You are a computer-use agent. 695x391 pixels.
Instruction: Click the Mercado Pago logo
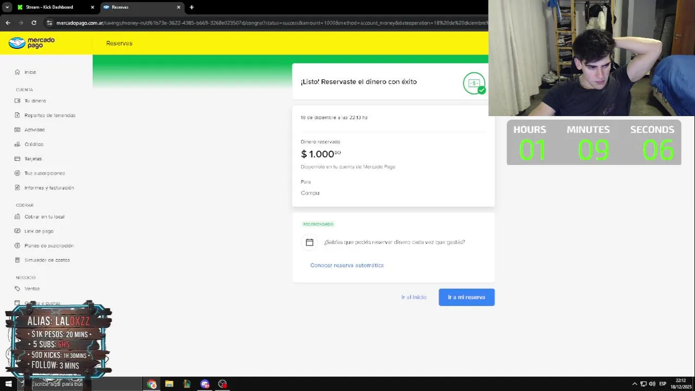[32, 43]
